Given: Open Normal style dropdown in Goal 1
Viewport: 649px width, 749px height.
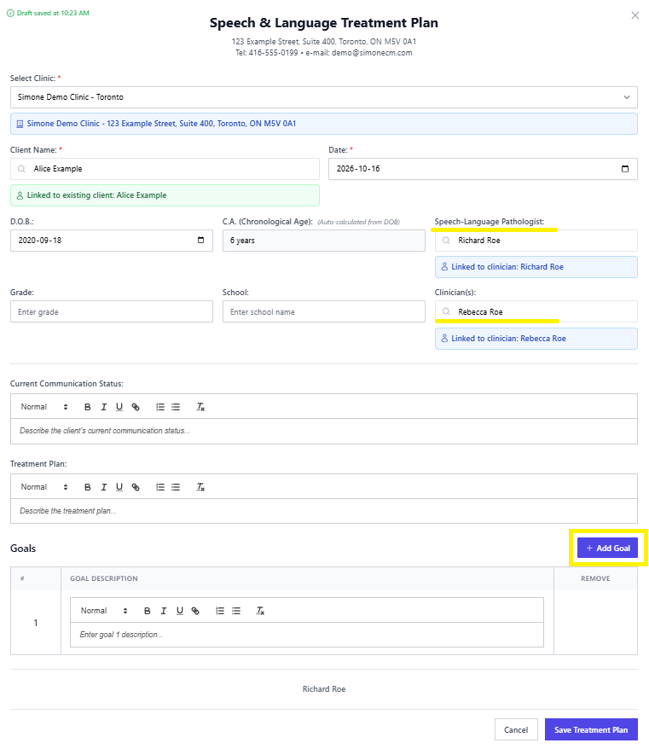Looking at the screenshot, I should (104, 611).
